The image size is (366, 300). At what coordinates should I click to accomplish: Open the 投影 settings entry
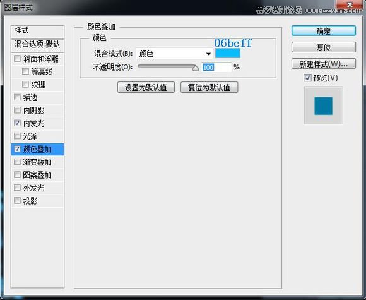[x=30, y=201]
